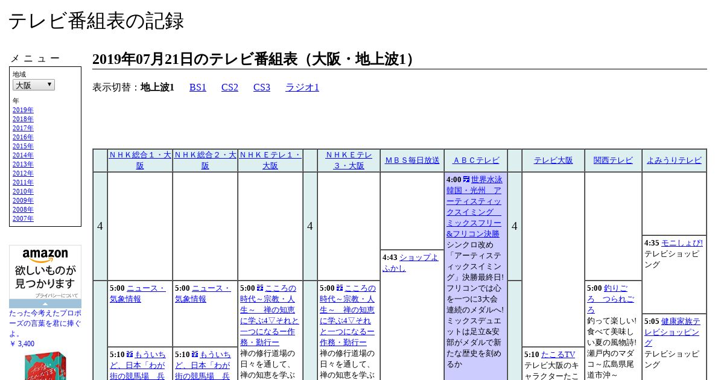
Task: Open the 4:35 モニしょび! program link
Action: click(x=682, y=243)
